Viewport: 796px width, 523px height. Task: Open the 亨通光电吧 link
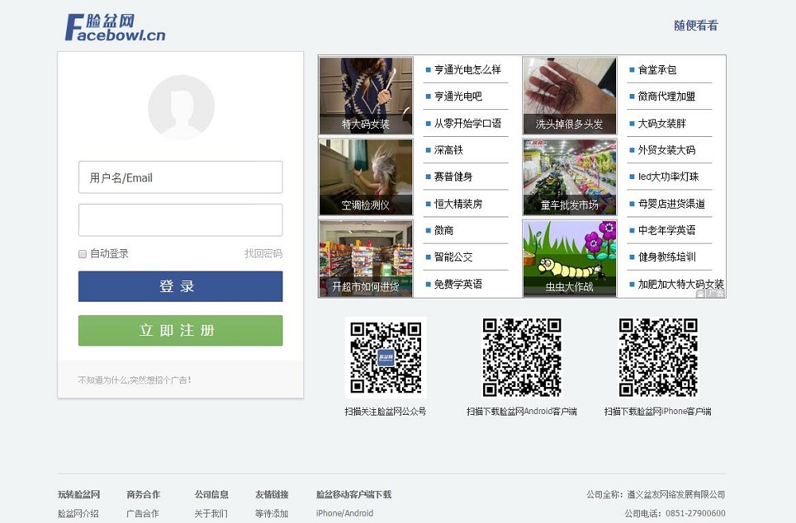click(458, 96)
